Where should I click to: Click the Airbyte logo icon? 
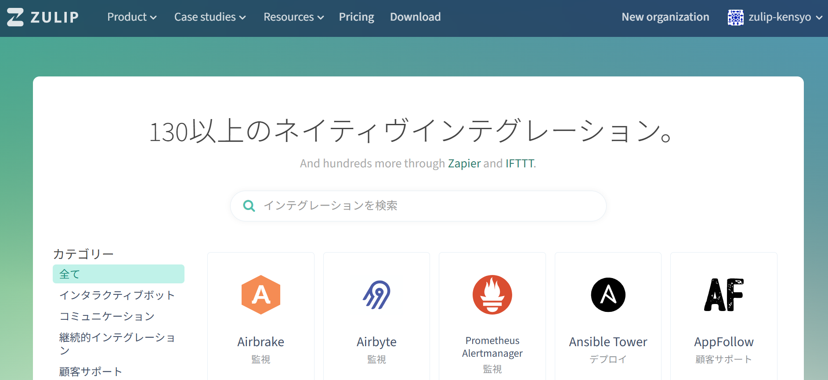pyautogui.click(x=376, y=295)
